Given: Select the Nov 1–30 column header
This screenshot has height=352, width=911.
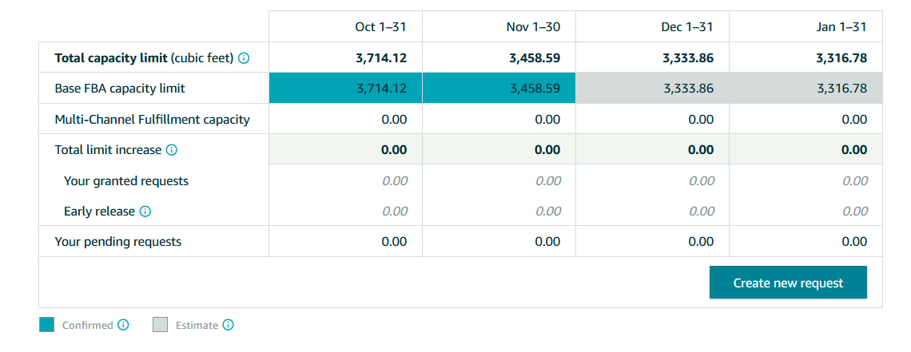Looking at the screenshot, I should click(x=533, y=26).
